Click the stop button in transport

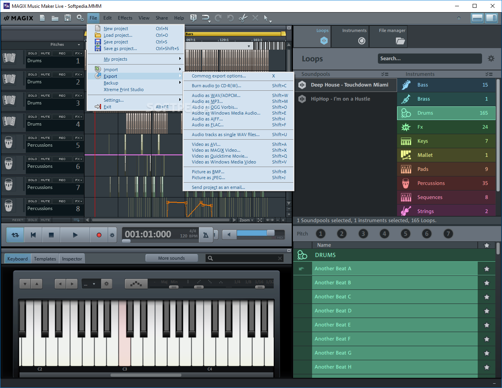click(x=51, y=235)
